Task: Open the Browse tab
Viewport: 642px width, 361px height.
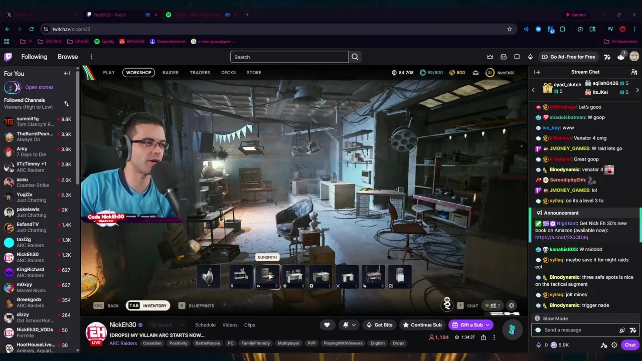Action: click(68, 57)
